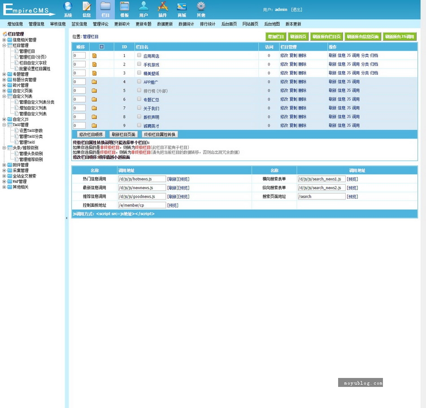Click the folder icon for 关于我们 row
The height and width of the screenshot is (408, 426).
coord(94,108)
